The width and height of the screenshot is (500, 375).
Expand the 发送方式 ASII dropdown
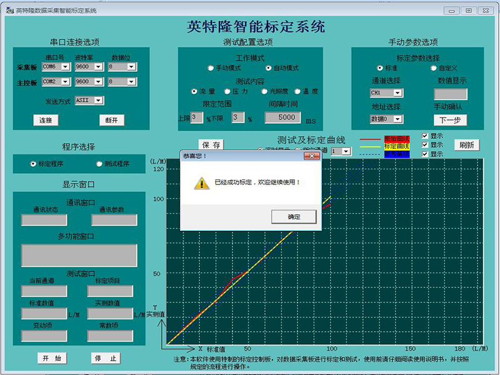click(x=98, y=100)
